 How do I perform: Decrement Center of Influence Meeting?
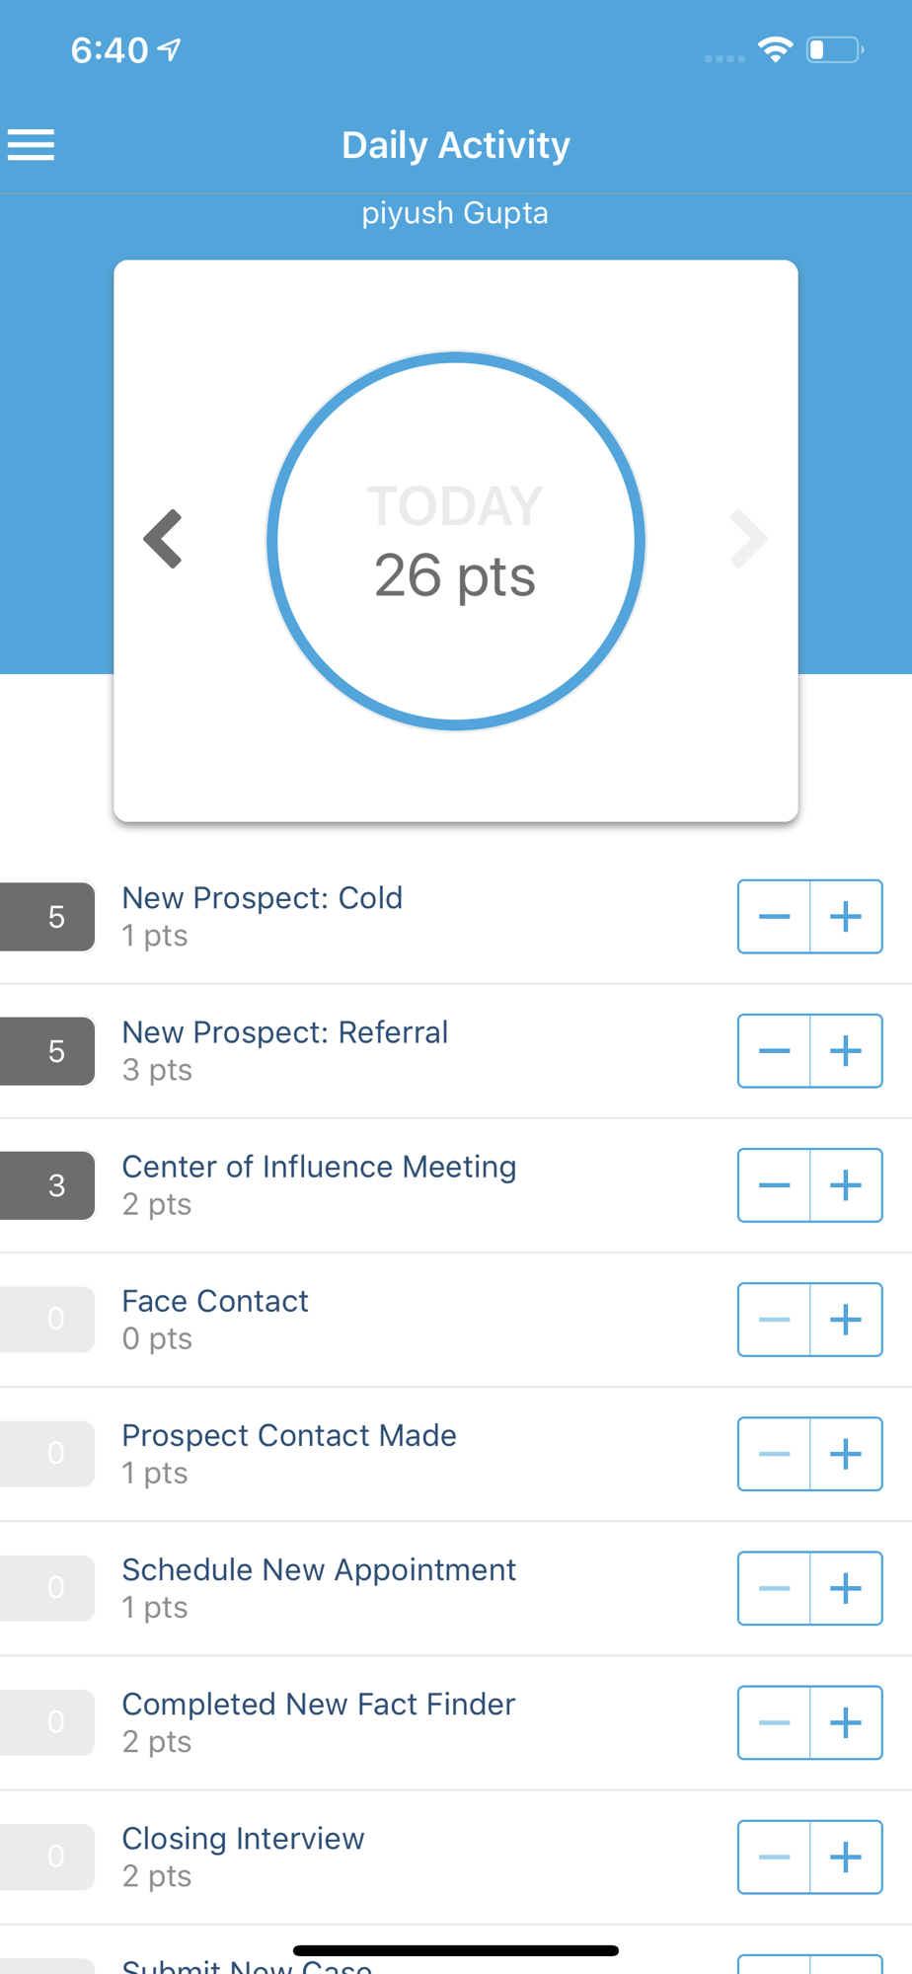[x=774, y=1185]
